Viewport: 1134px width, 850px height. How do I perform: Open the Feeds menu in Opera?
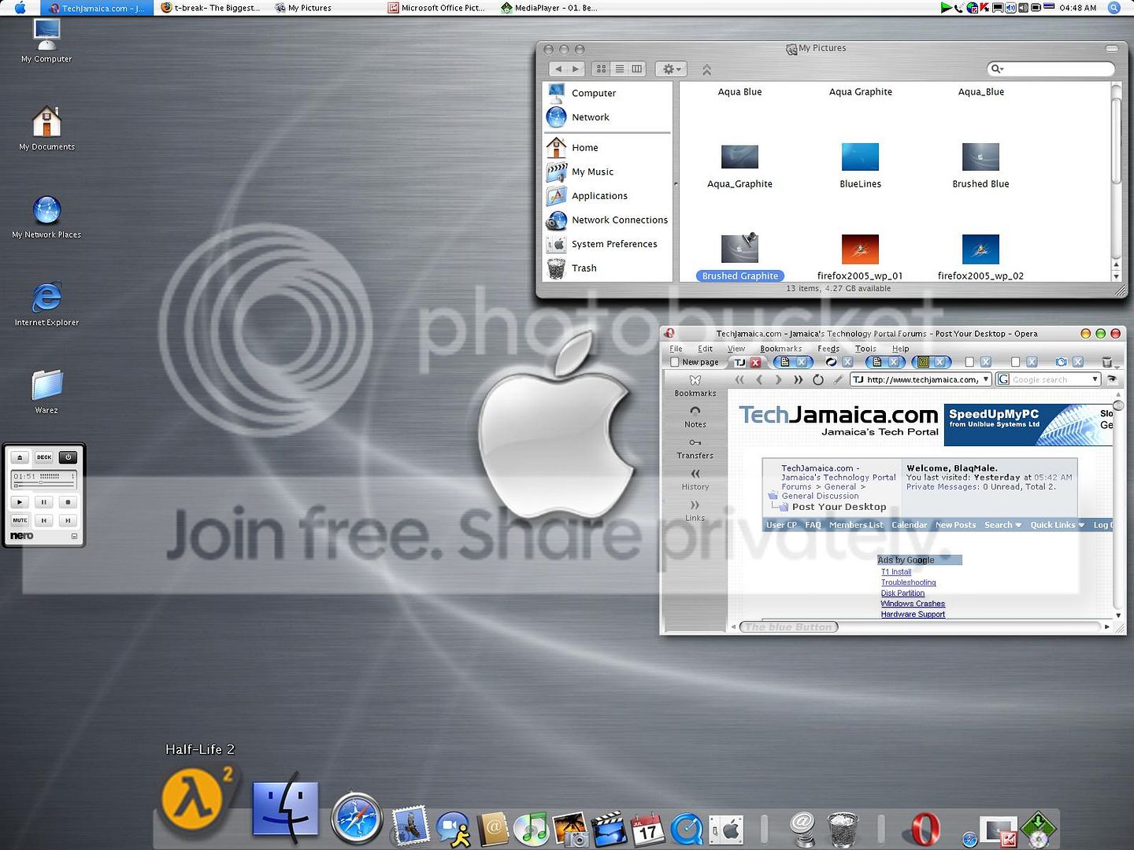click(x=828, y=349)
